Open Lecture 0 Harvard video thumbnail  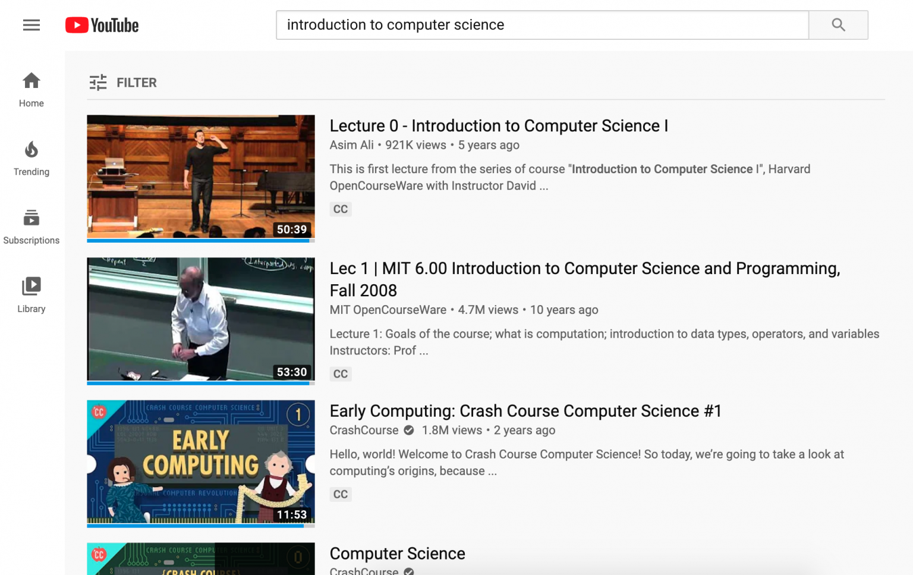point(200,177)
